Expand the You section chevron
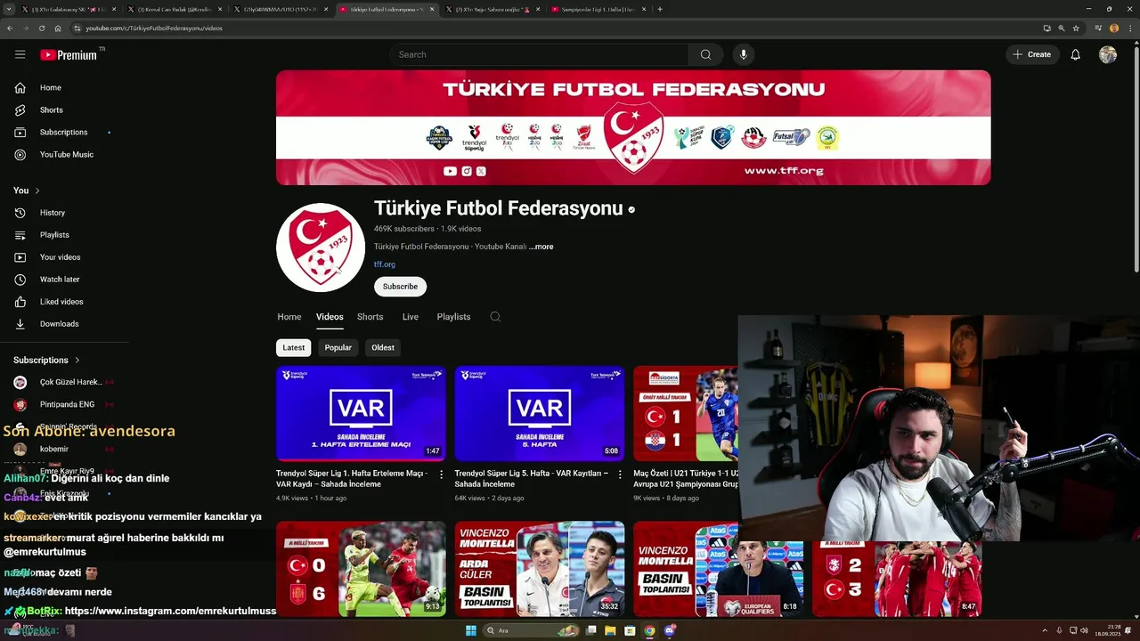The width and height of the screenshot is (1140, 641). 37,191
